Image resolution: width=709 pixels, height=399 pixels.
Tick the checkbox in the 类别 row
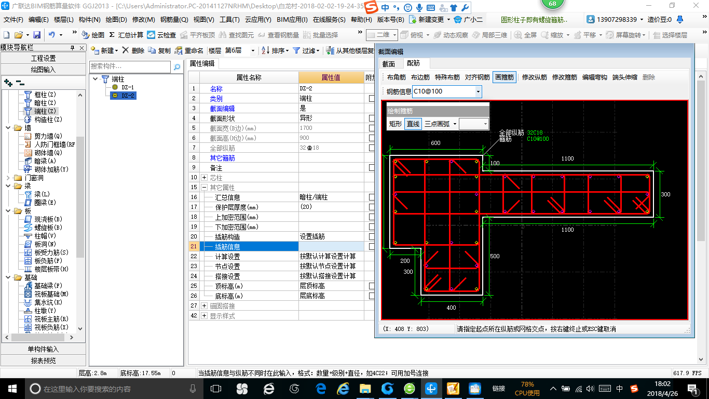[x=372, y=98]
